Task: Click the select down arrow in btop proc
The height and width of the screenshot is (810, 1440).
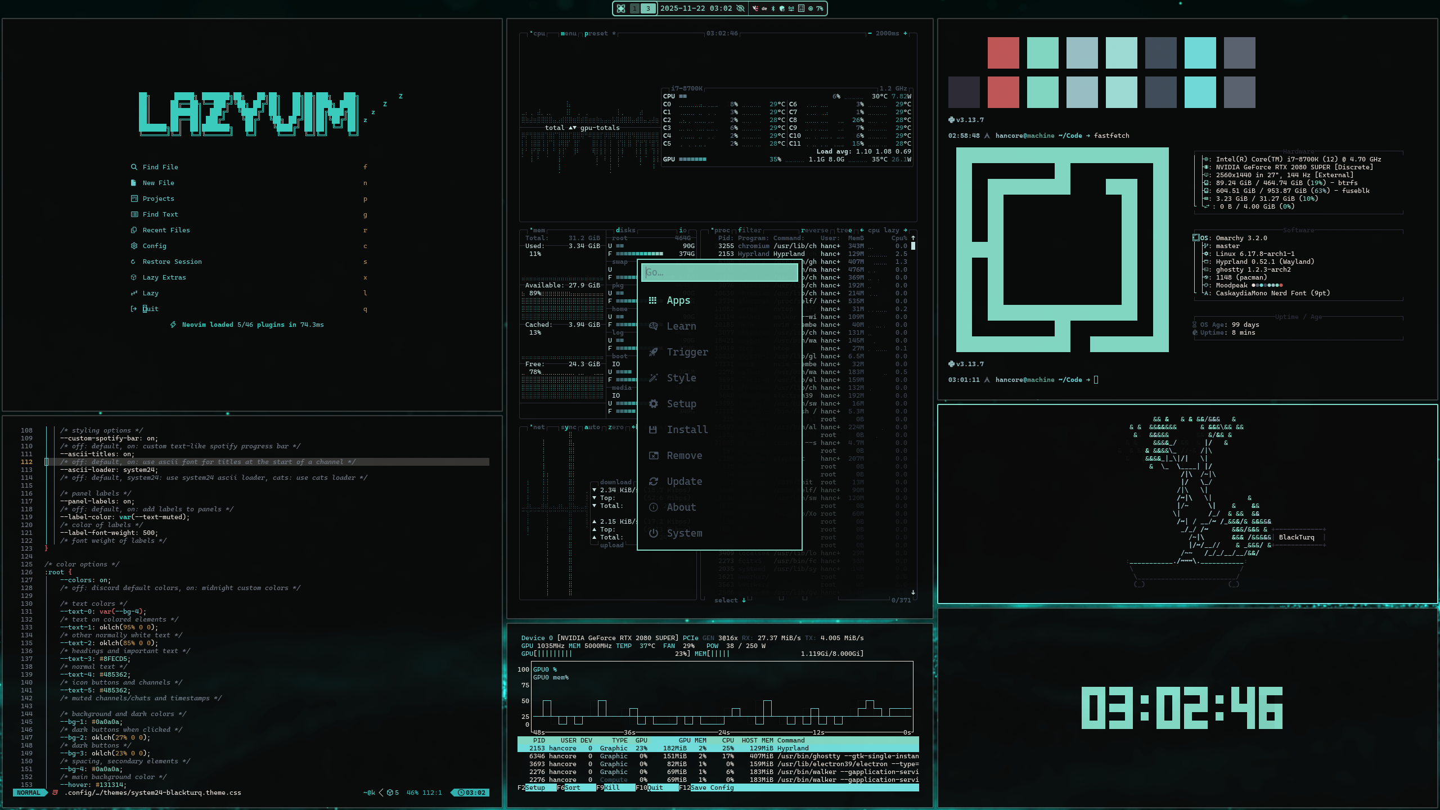Action: (x=744, y=600)
